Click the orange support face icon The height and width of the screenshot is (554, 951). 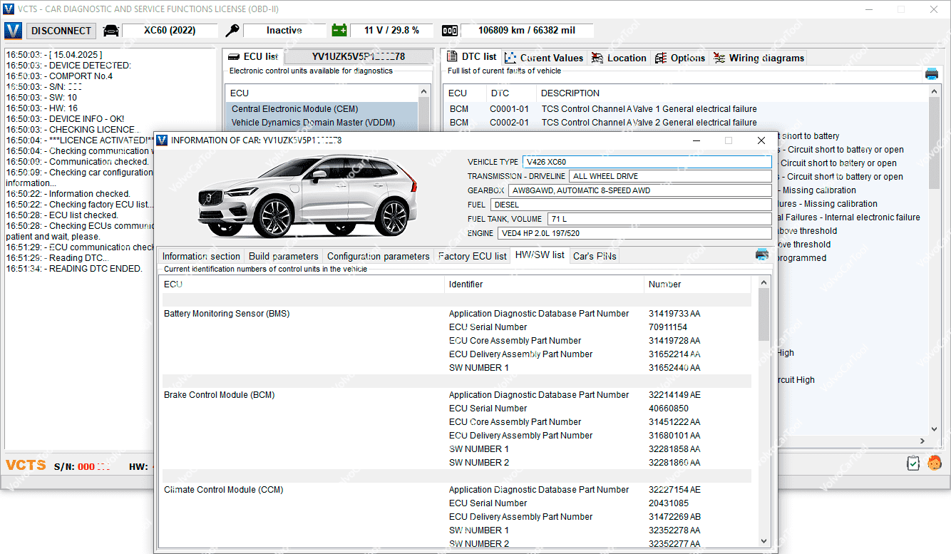click(x=935, y=463)
